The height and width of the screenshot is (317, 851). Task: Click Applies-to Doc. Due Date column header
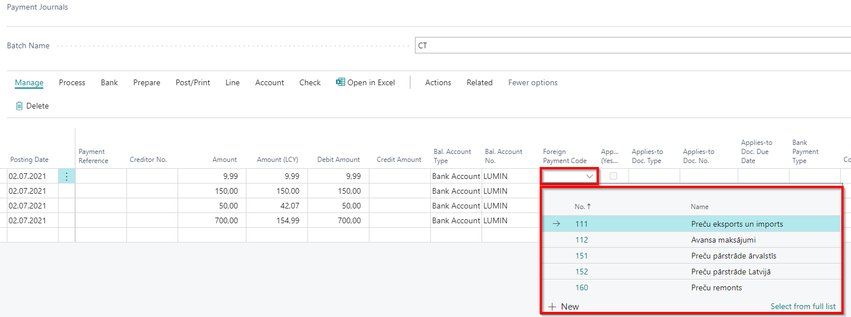coord(757,152)
